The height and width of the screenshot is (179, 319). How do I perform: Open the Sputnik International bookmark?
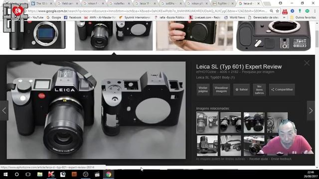(x=135, y=18)
